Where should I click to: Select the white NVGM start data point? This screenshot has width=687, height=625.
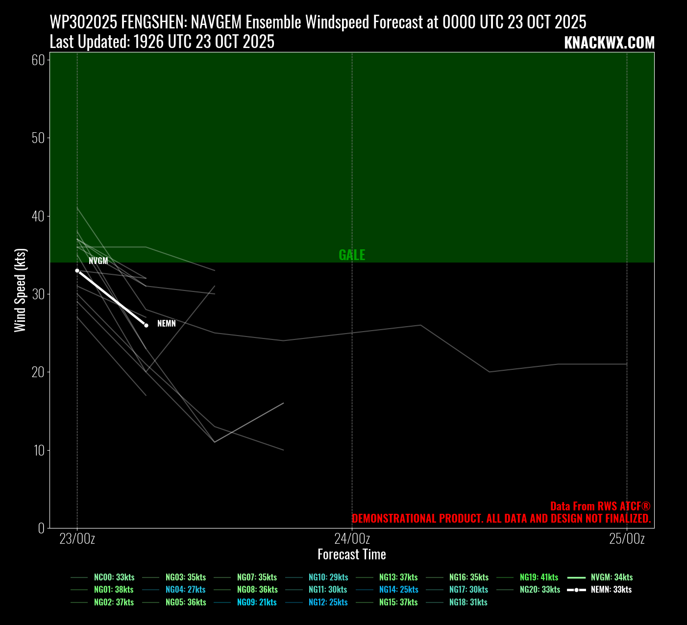click(77, 270)
